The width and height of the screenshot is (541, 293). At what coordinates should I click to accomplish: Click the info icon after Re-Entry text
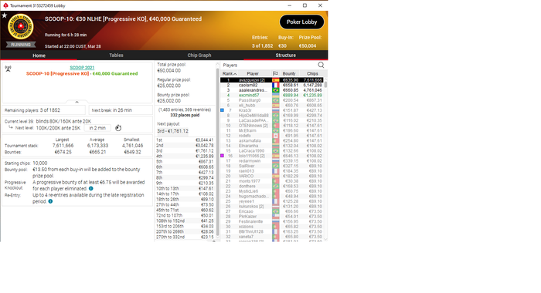50,201
